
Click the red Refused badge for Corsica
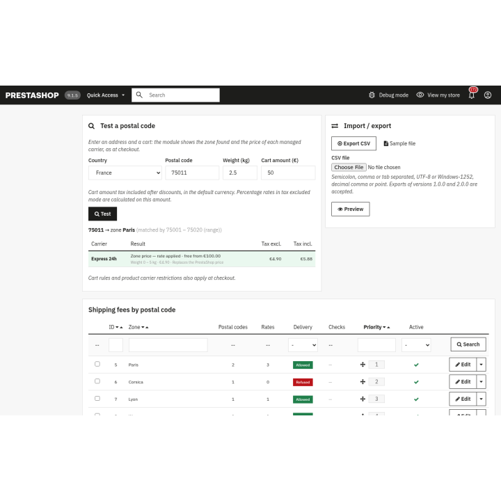[303, 382]
